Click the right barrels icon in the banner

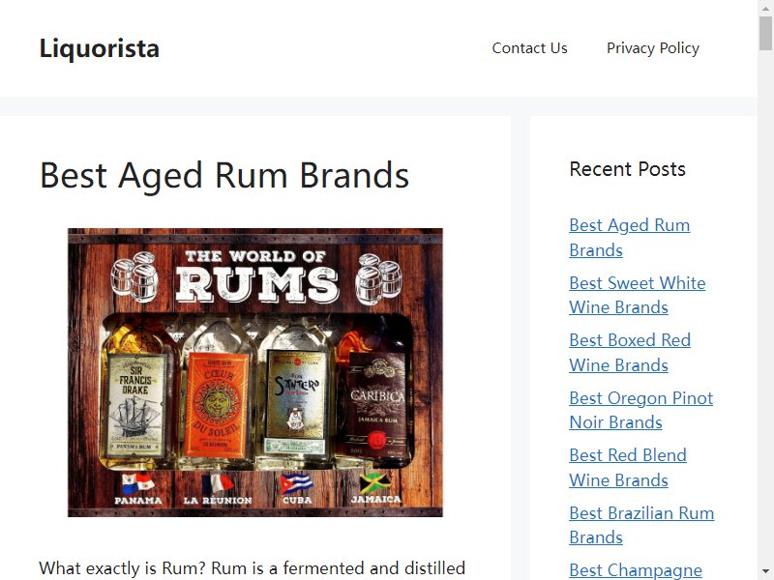coord(379,278)
